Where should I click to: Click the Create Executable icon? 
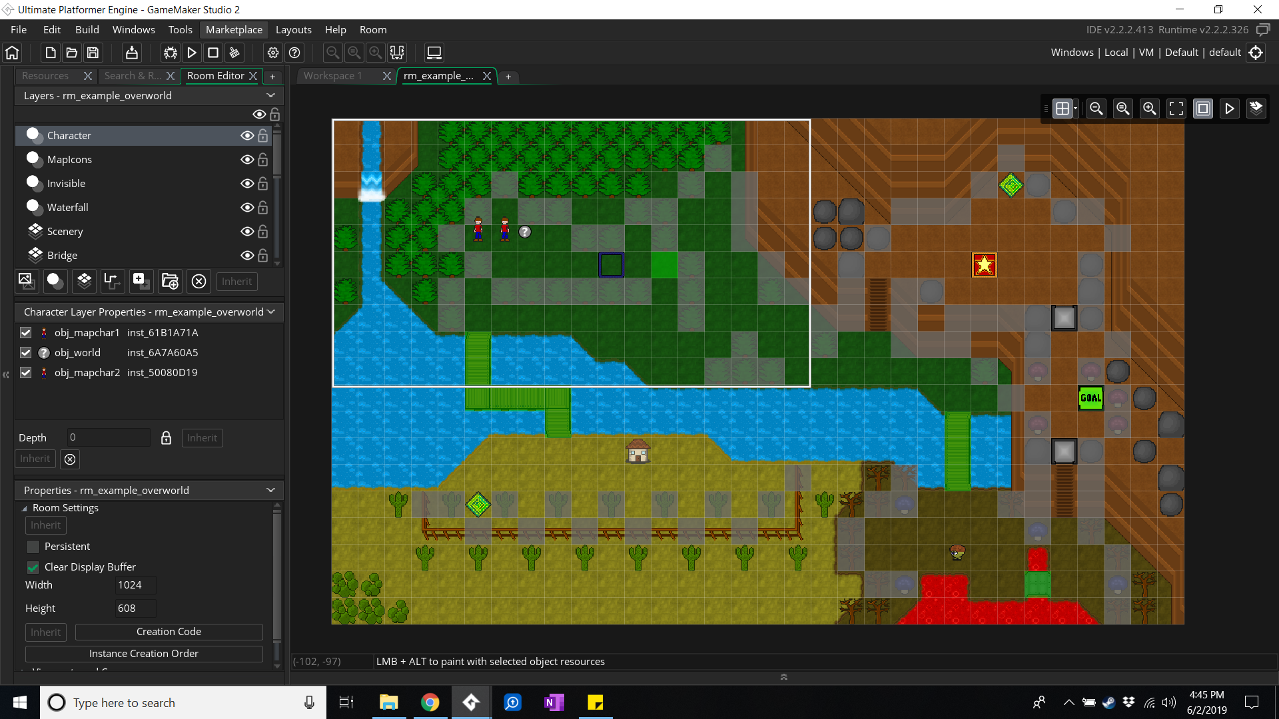click(x=132, y=53)
